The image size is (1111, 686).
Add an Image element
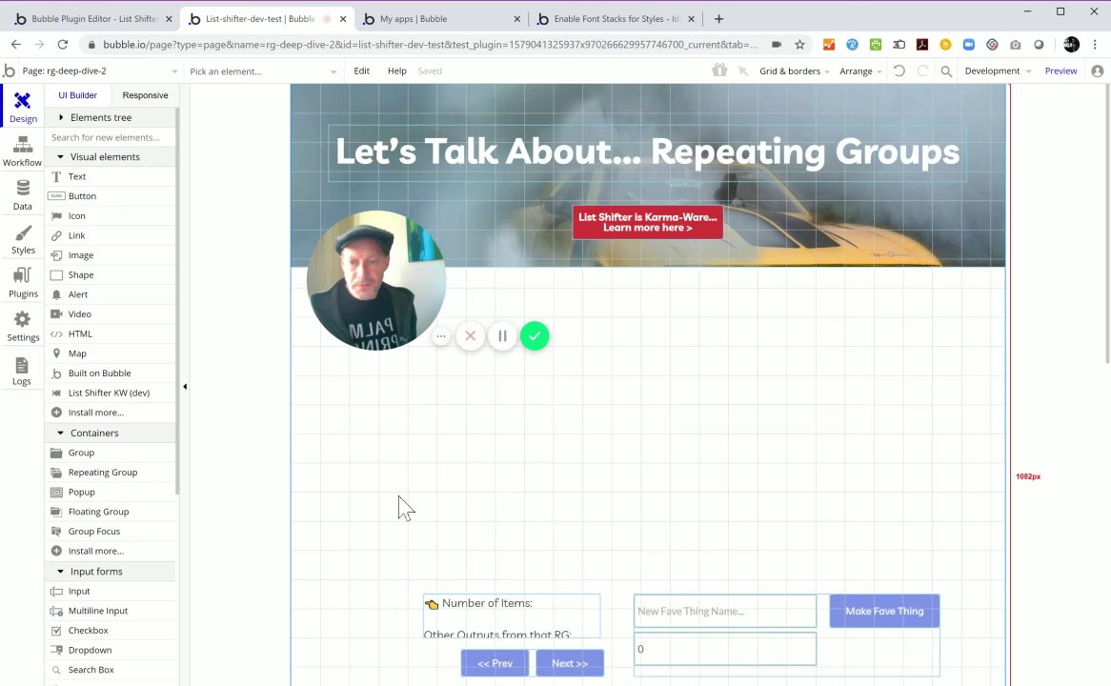[x=111, y=255]
